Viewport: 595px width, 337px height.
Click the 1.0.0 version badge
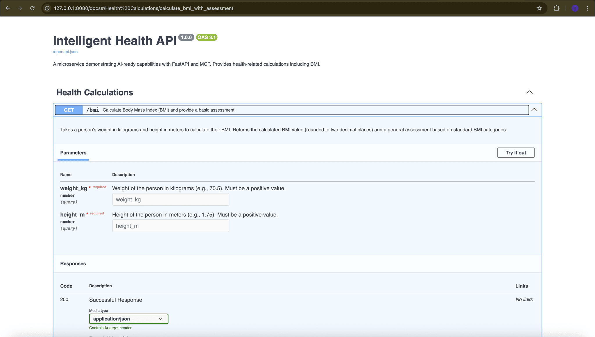[186, 37]
